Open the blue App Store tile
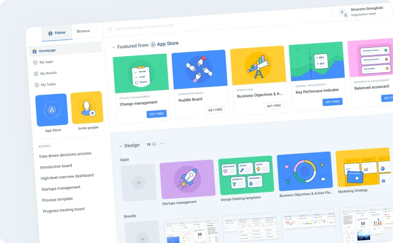The image size is (393, 243). pos(52,111)
